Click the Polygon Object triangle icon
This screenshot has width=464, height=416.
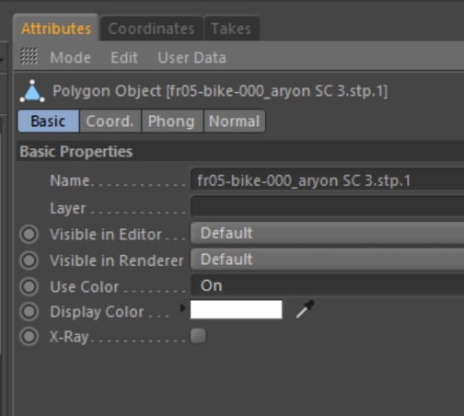tap(32, 91)
